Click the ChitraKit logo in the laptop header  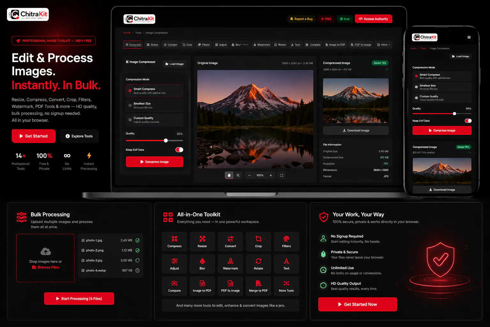point(139,19)
